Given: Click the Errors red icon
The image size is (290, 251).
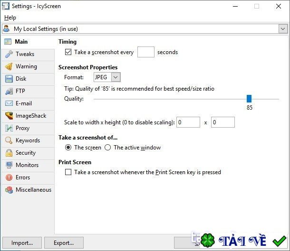Looking at the screenshot, I should [9, 177].
